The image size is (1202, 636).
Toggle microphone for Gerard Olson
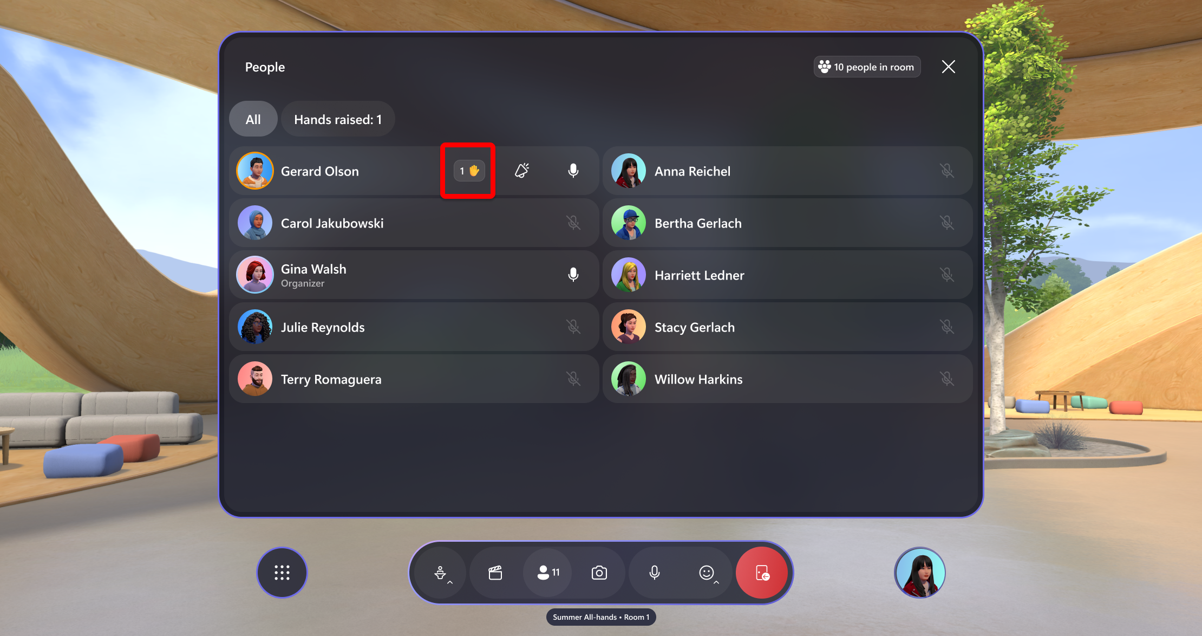pyautogui.click(x=574, y=170)
